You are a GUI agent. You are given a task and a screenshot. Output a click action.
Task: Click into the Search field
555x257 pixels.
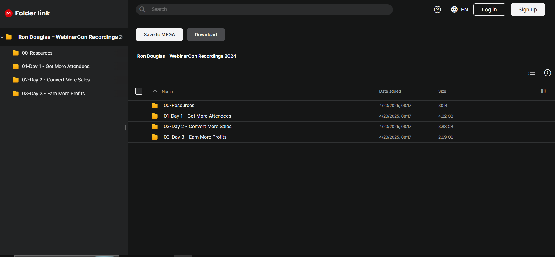[264, 9]
